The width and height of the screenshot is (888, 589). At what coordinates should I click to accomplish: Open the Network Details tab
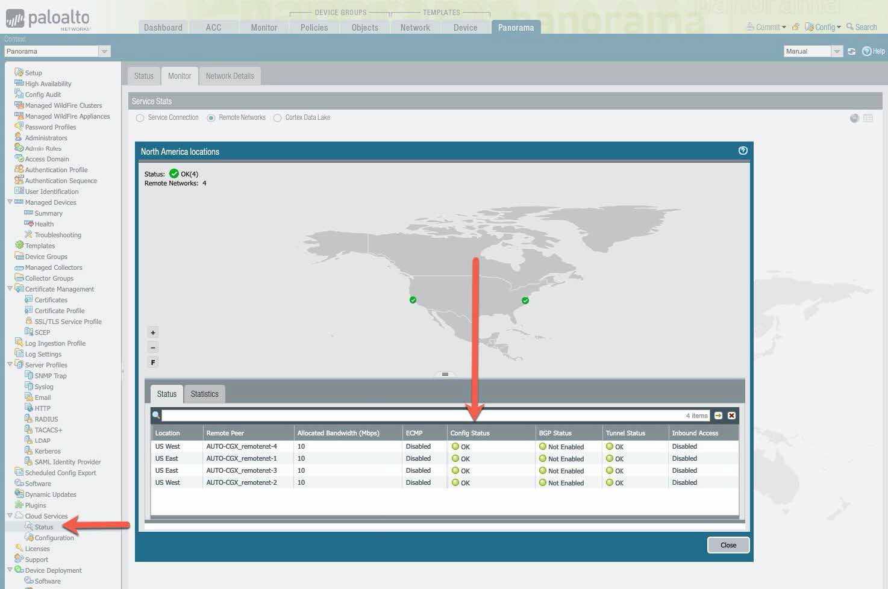230,76
